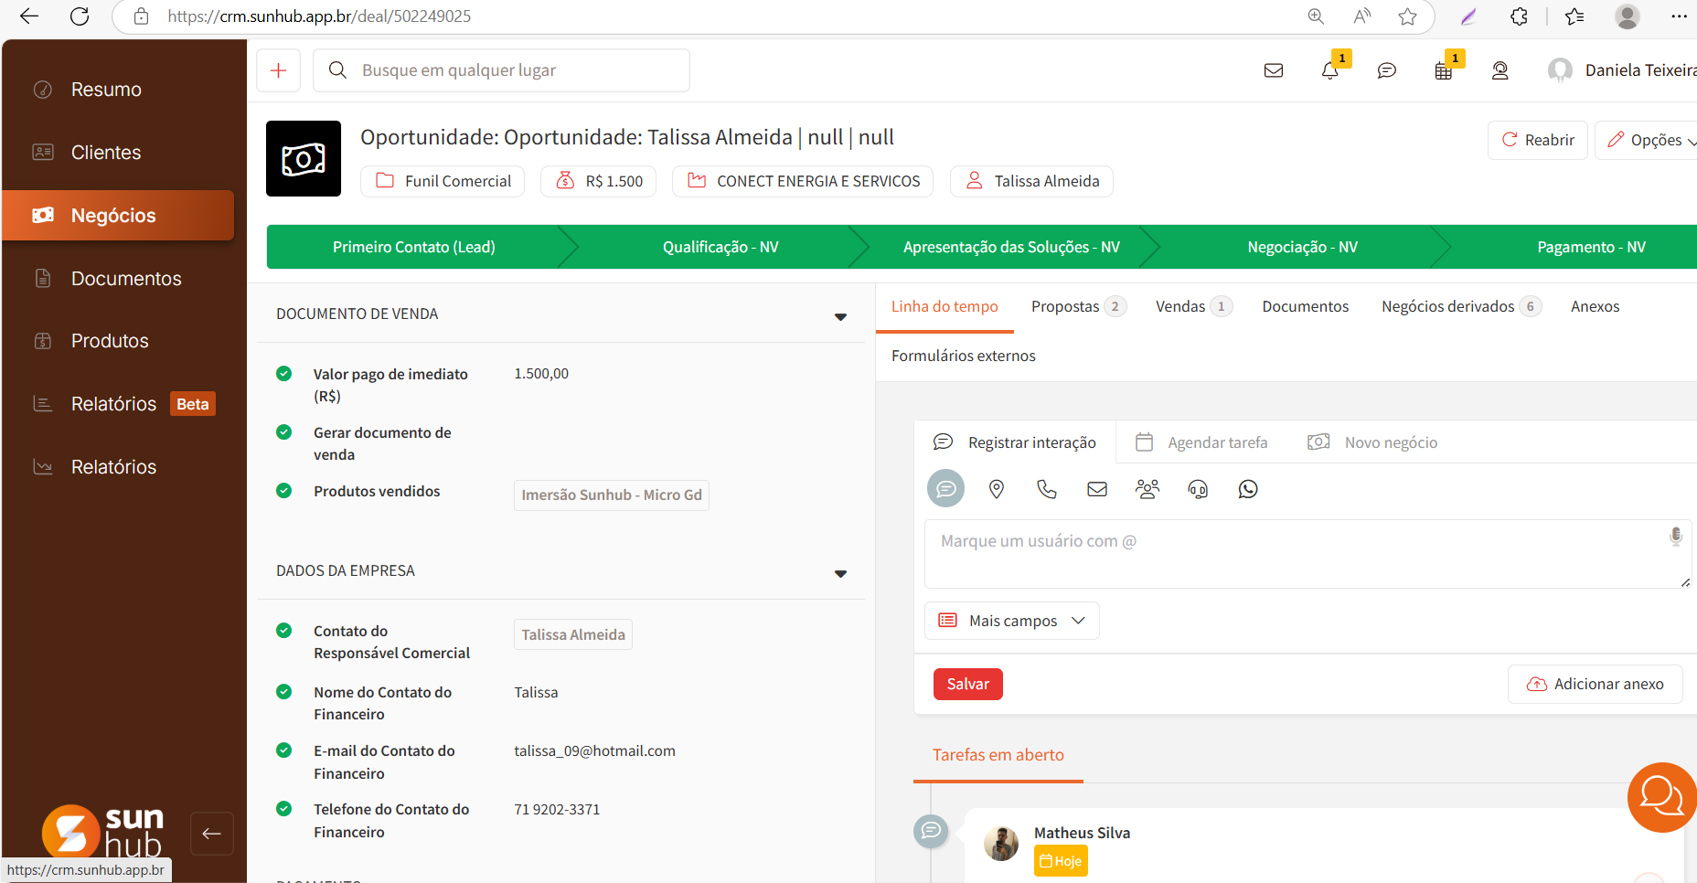Select the location visit interaction icon
The height and width of the screenshot is (883, 1697).
click(997, 489)
